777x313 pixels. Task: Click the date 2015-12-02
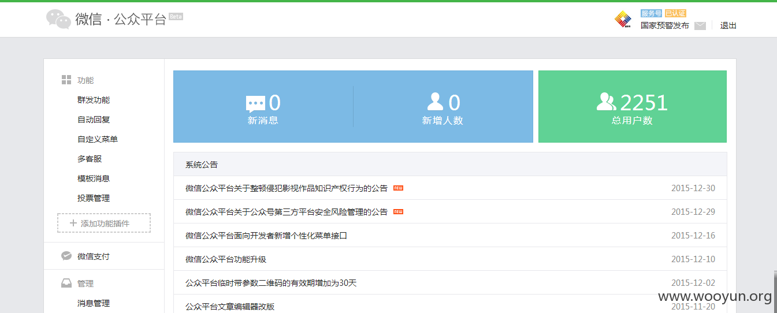point(693,283)
